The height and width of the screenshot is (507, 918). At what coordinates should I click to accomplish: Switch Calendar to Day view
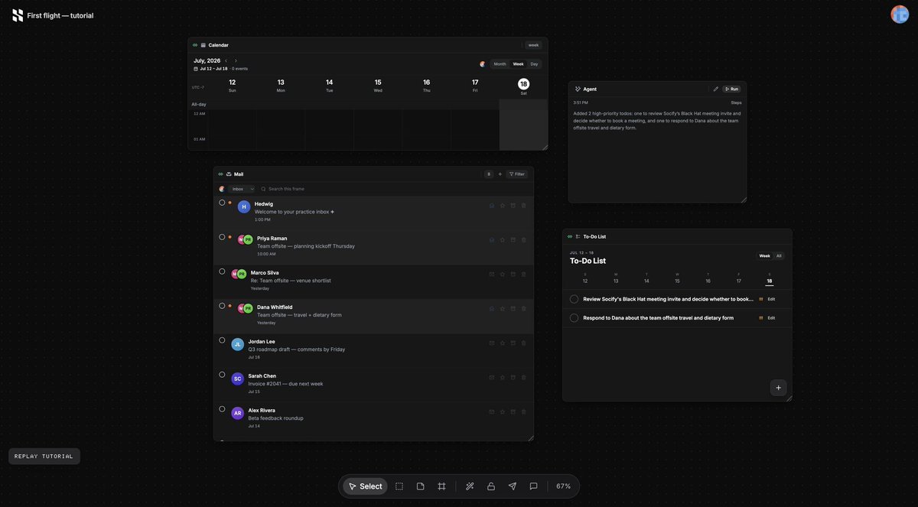tap(534, 64)
